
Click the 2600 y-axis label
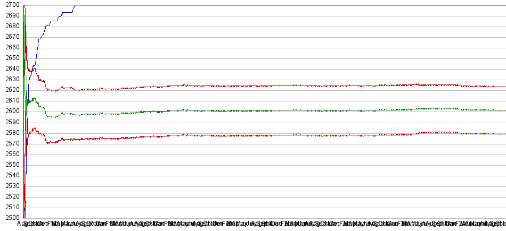click(x=10, y=111)
